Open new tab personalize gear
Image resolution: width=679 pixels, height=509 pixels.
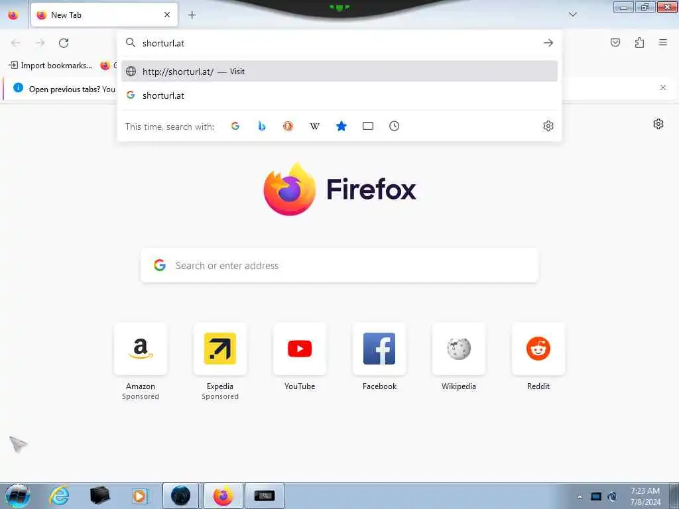(658, 124)
